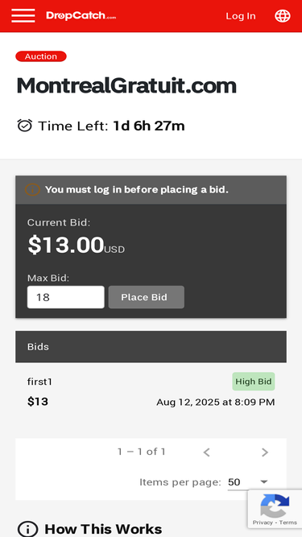Click the DropCatch logo
The width and height of the screenshot is (302, 537).
point(81,16)
